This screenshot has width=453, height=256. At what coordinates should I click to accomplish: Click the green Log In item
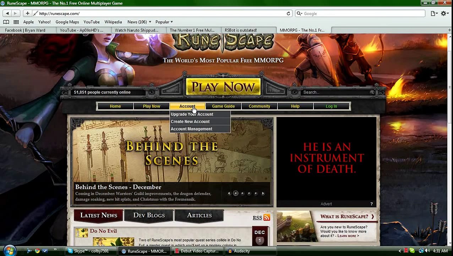[331, 106]
